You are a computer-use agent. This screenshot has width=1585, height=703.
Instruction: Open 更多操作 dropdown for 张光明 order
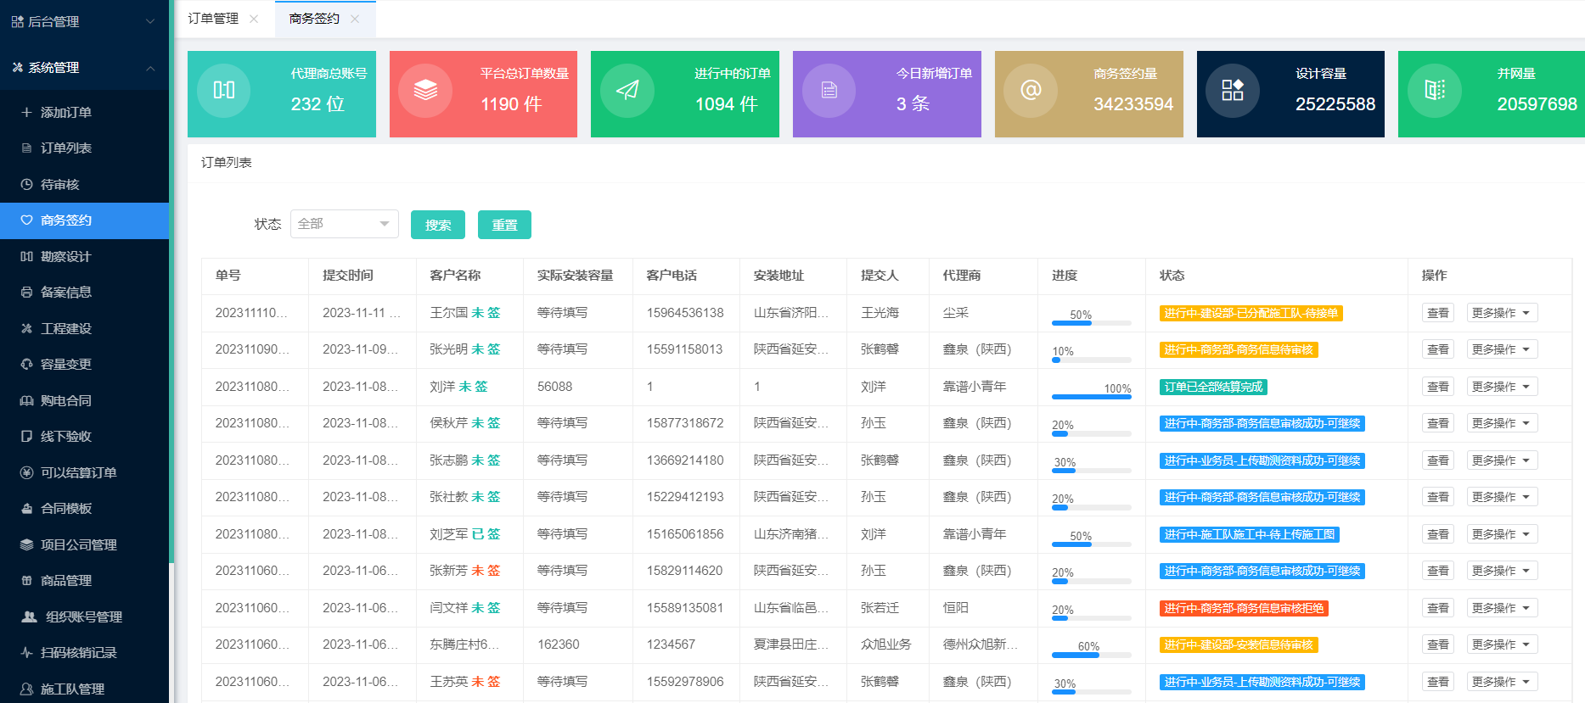click(1502, 349)
